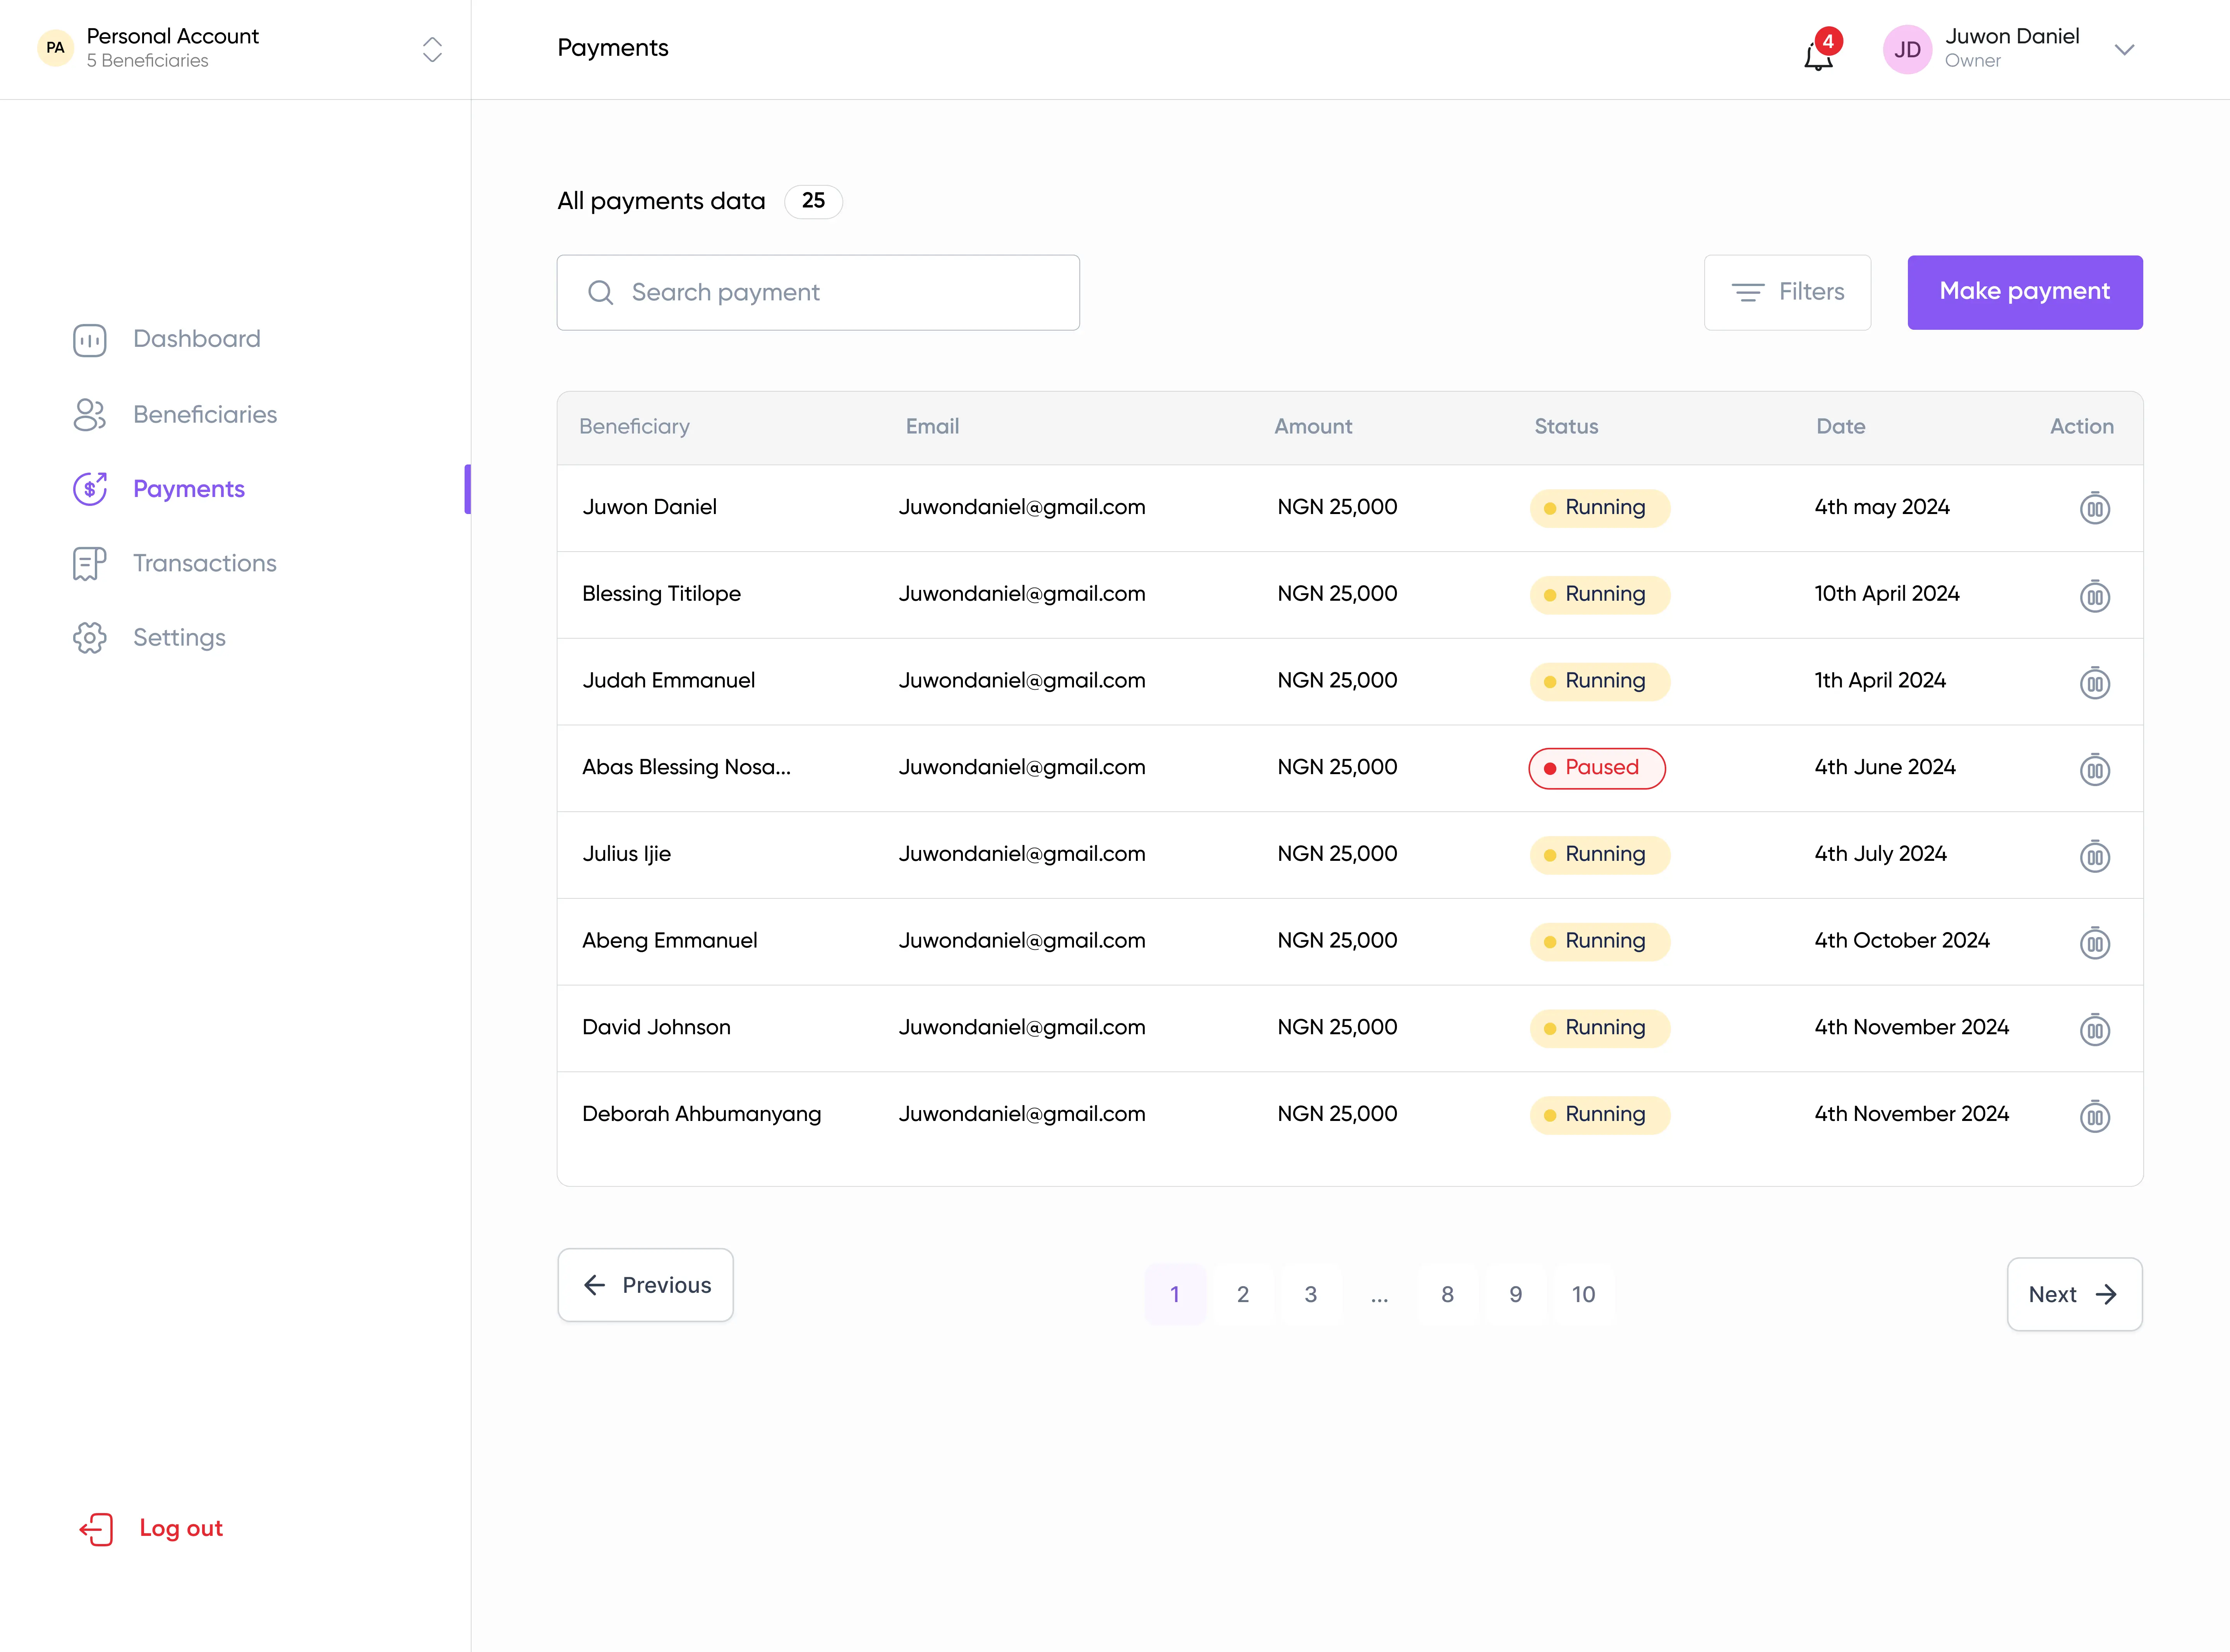This screenshot has width=2230, height=1652.
Task: Click the 4th October 2024 date
Action: tap(1902, 941)
